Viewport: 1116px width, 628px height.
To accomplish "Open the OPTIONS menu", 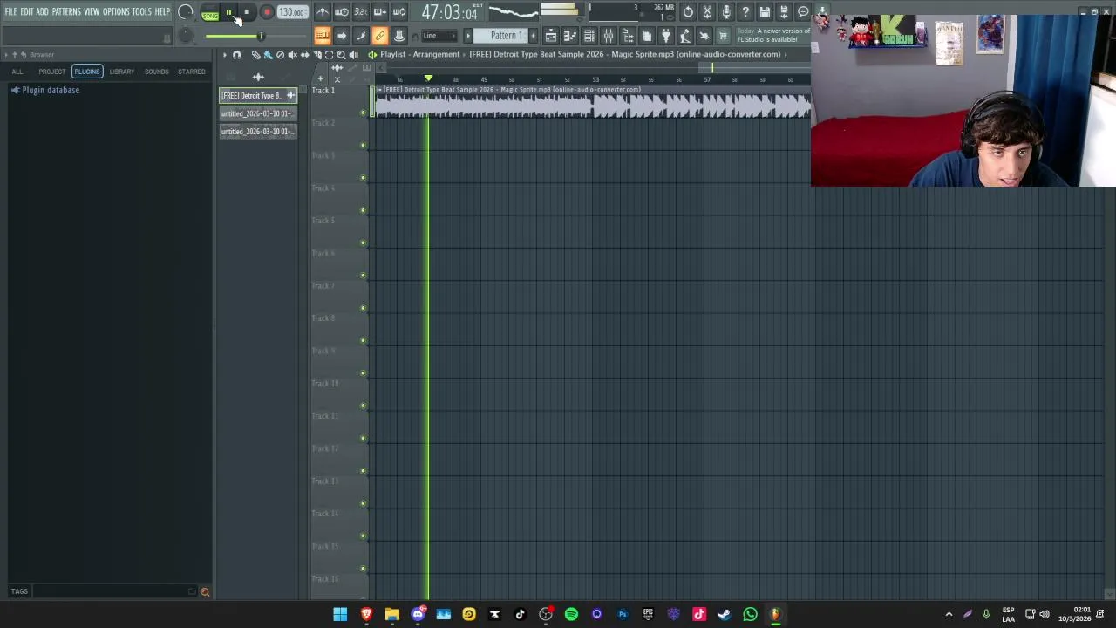I will (116, 11).
